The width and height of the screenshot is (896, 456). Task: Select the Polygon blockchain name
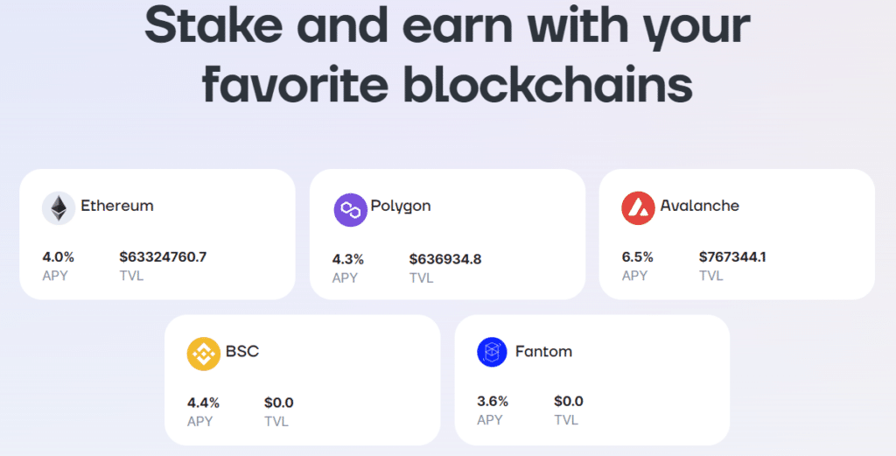401,207
